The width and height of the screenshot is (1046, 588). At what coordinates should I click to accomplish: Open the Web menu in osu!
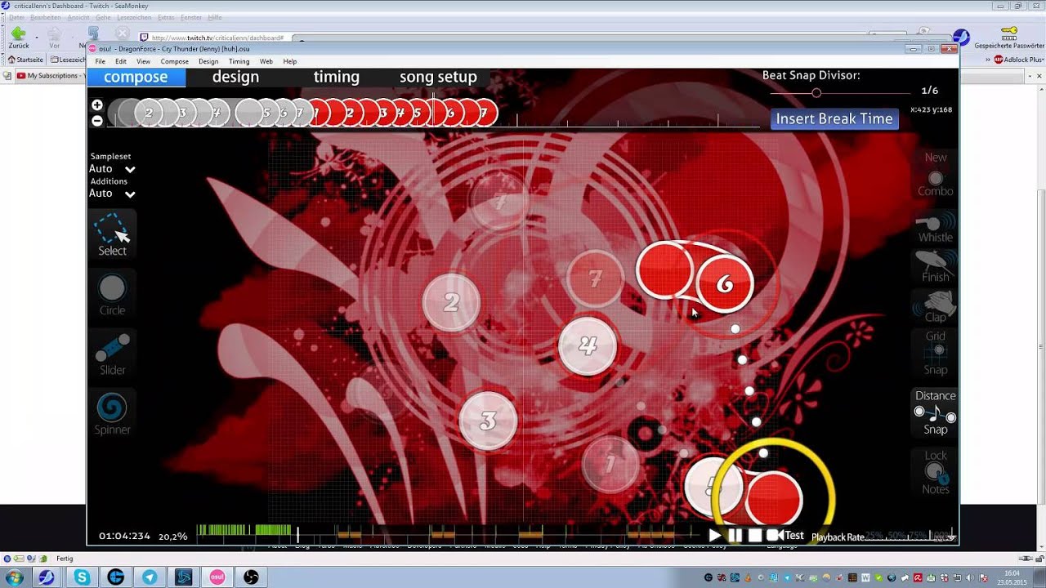[x=266, y=61]
